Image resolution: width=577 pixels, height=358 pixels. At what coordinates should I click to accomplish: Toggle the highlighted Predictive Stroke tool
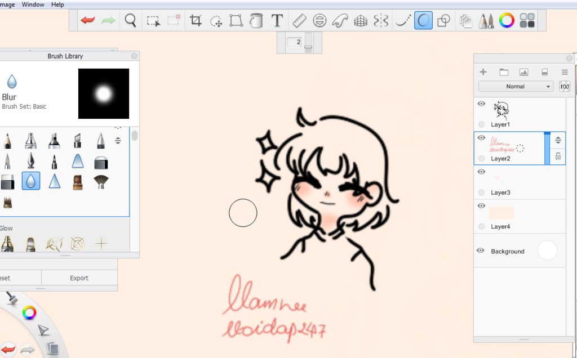point(423,20)
